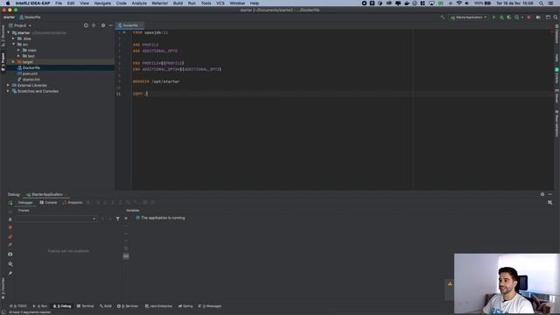Click the Debug bug icon in top toolbar
Image resolution: width=560 pixels, height=315 pixels.
(501, 17)
